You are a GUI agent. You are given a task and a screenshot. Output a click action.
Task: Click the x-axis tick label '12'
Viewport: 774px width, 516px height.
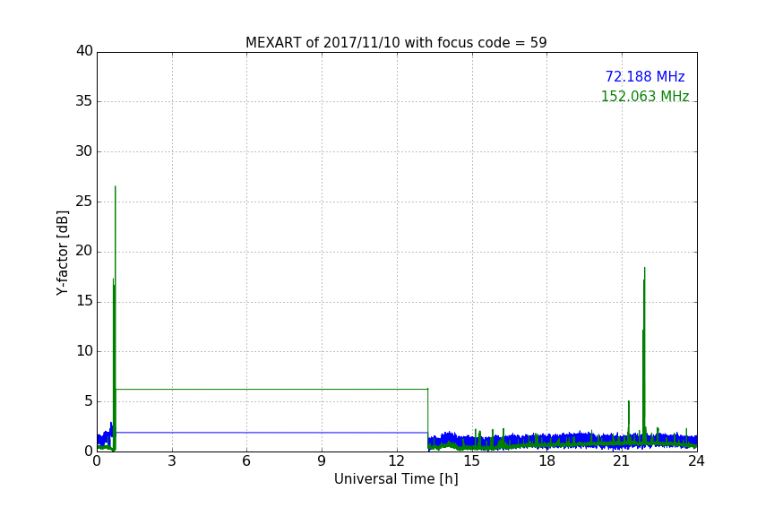(396, 461)
